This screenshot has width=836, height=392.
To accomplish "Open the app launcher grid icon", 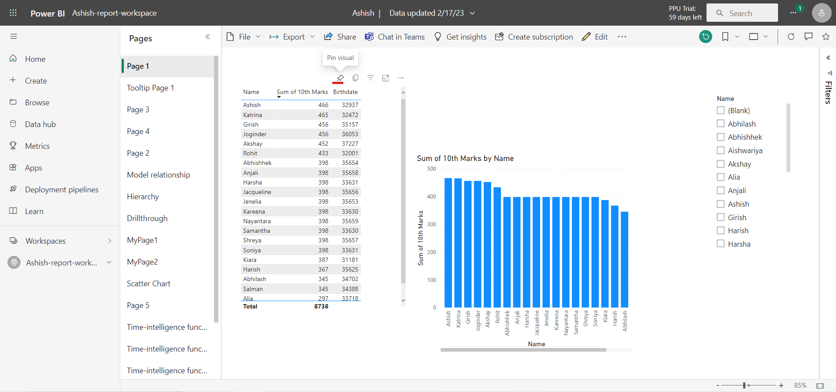I will (13, 13).
